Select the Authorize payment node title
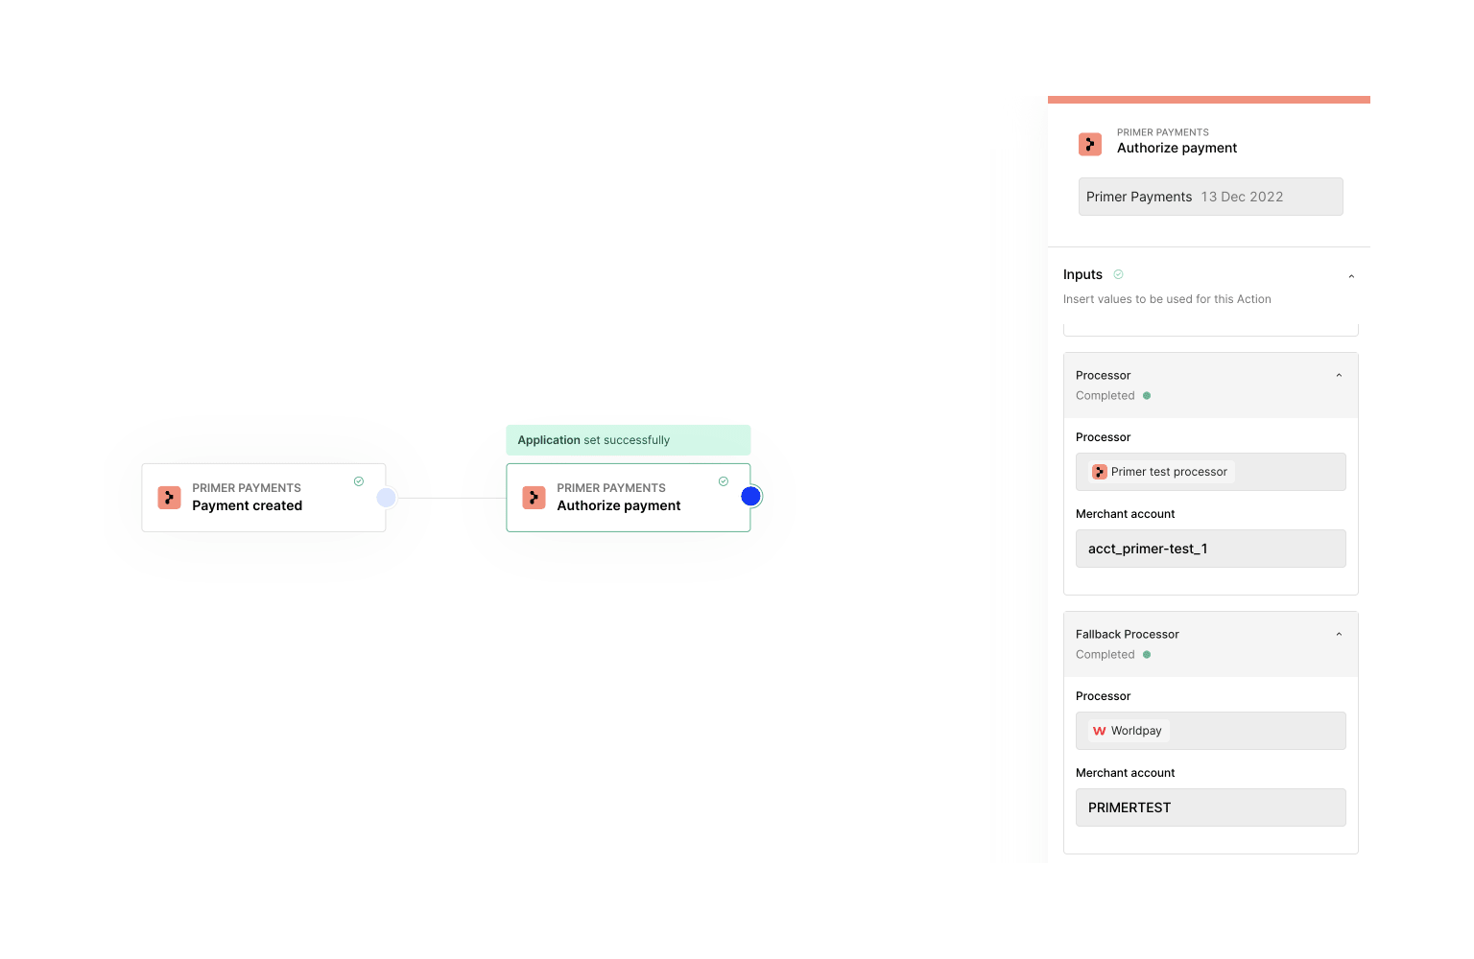The height and width of the screenshot is (959, 1474). point(619,505)
